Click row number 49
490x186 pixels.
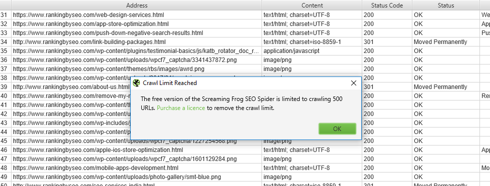pyautogui.click(x=4, y=177)
